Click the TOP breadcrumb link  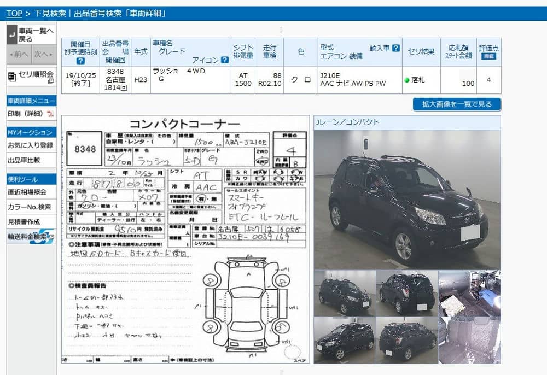14,13
